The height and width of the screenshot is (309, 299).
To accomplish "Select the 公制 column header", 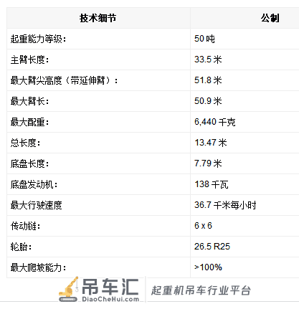I will pyautogui.click(x=270, y=18).
